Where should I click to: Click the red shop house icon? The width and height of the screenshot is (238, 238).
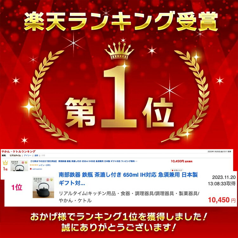pos(31,169)
